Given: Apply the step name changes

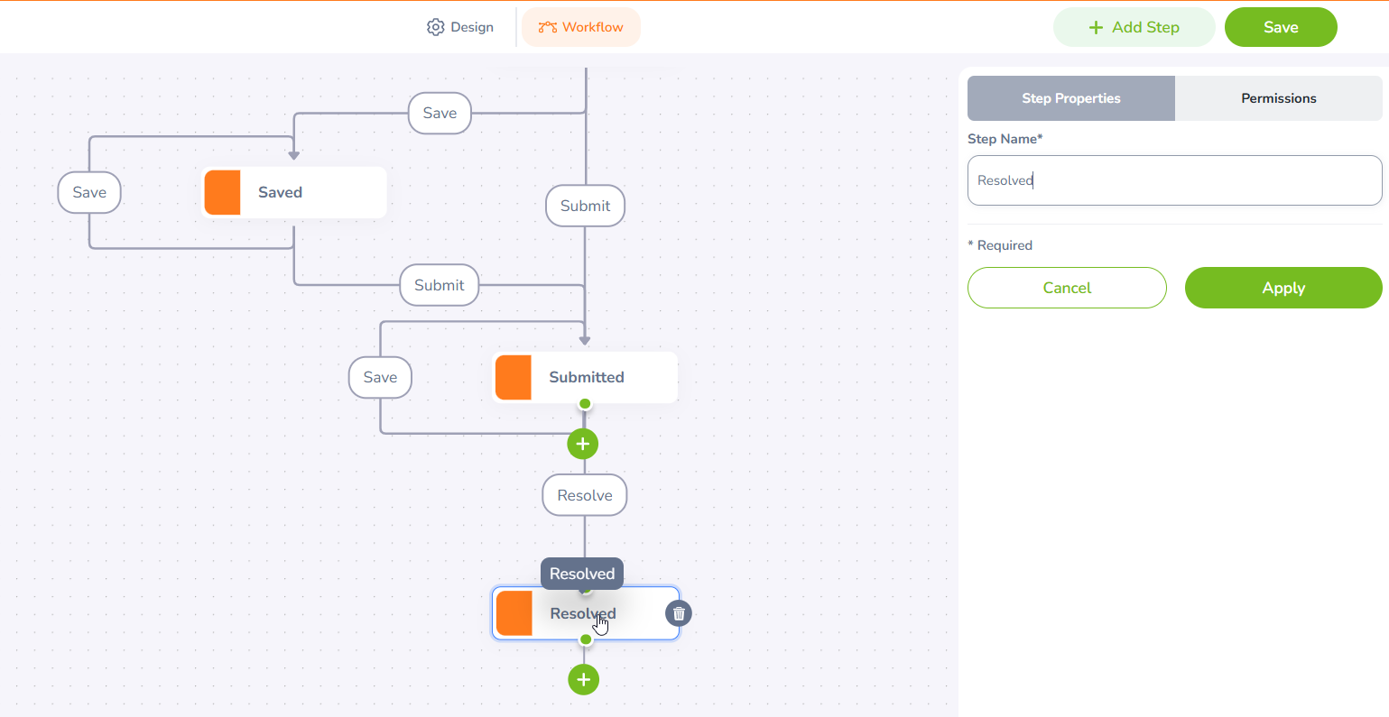Looking at the screenshot, I should [x=1283, y=288].
